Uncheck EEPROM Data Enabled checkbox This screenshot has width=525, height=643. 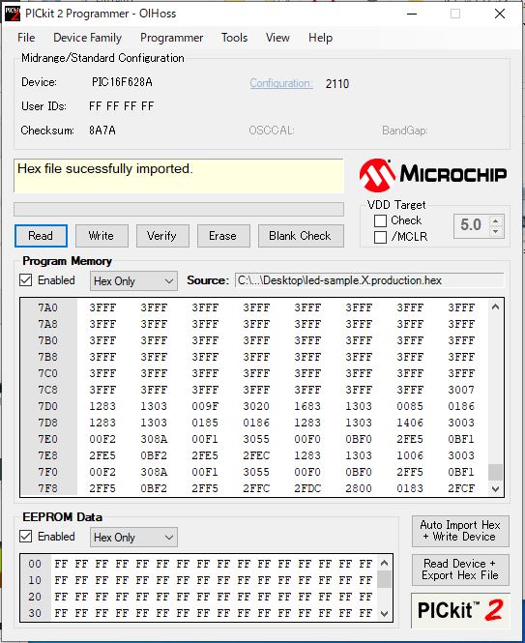point(26,537)
